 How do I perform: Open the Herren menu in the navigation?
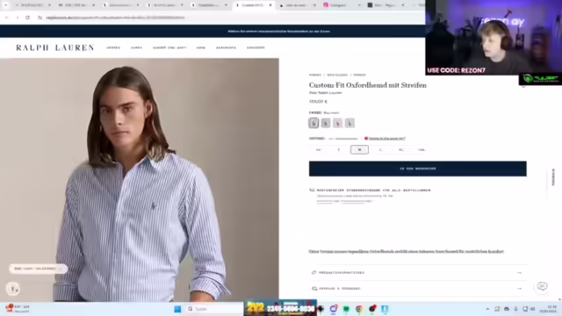click(x=113, y=47)
